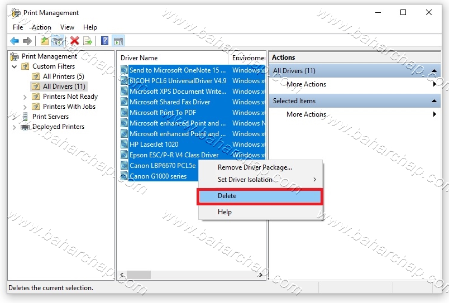Image resolution: width=449 pixels, height=303 pixels.
Task: Click the Printers Not Ready filter icon
Action: [x=36, y=97]
